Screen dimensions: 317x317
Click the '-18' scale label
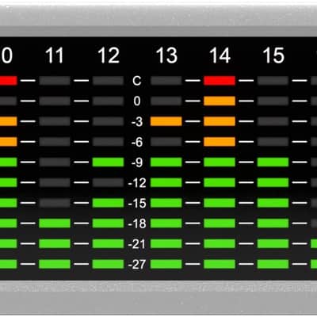click(137, 223)
